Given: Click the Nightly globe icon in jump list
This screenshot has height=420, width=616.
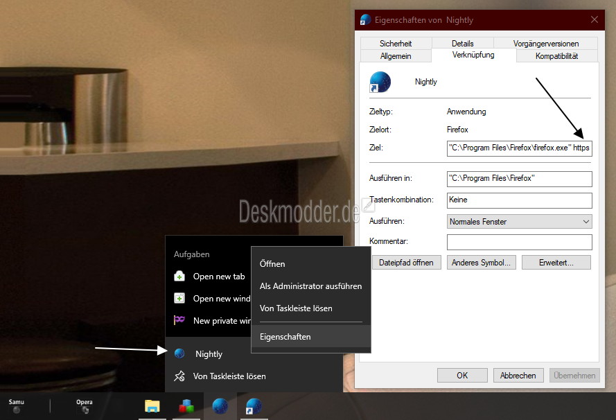Looking at the screenshot, I should tap(179, 353).
